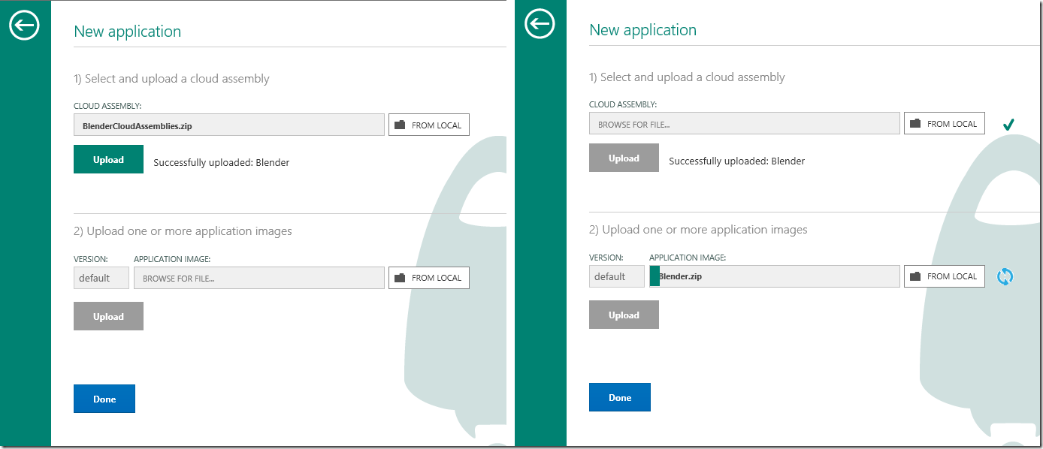The image size is (1043, 449).
Task: Click the green Upload button under BlenderCloudAssemblies.zip
Action: (x=108, y=159)
